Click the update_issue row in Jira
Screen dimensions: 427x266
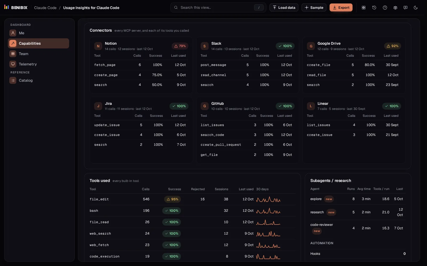(x=141, y=125)
